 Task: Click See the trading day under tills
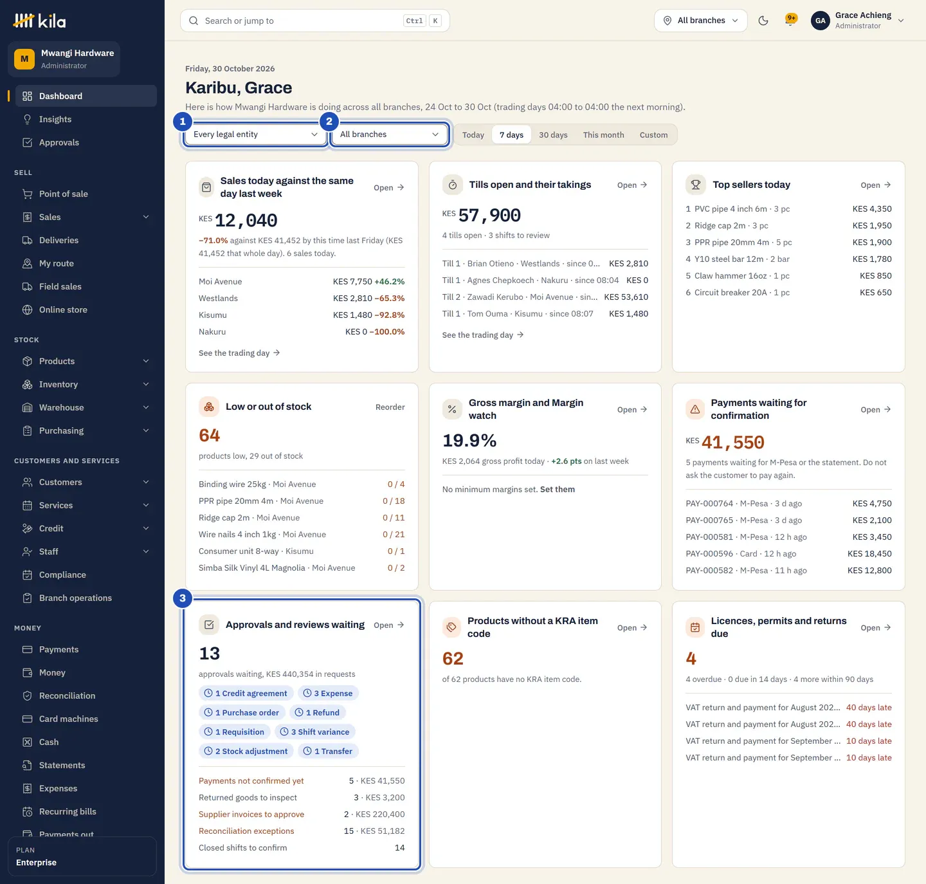(483, 335)
